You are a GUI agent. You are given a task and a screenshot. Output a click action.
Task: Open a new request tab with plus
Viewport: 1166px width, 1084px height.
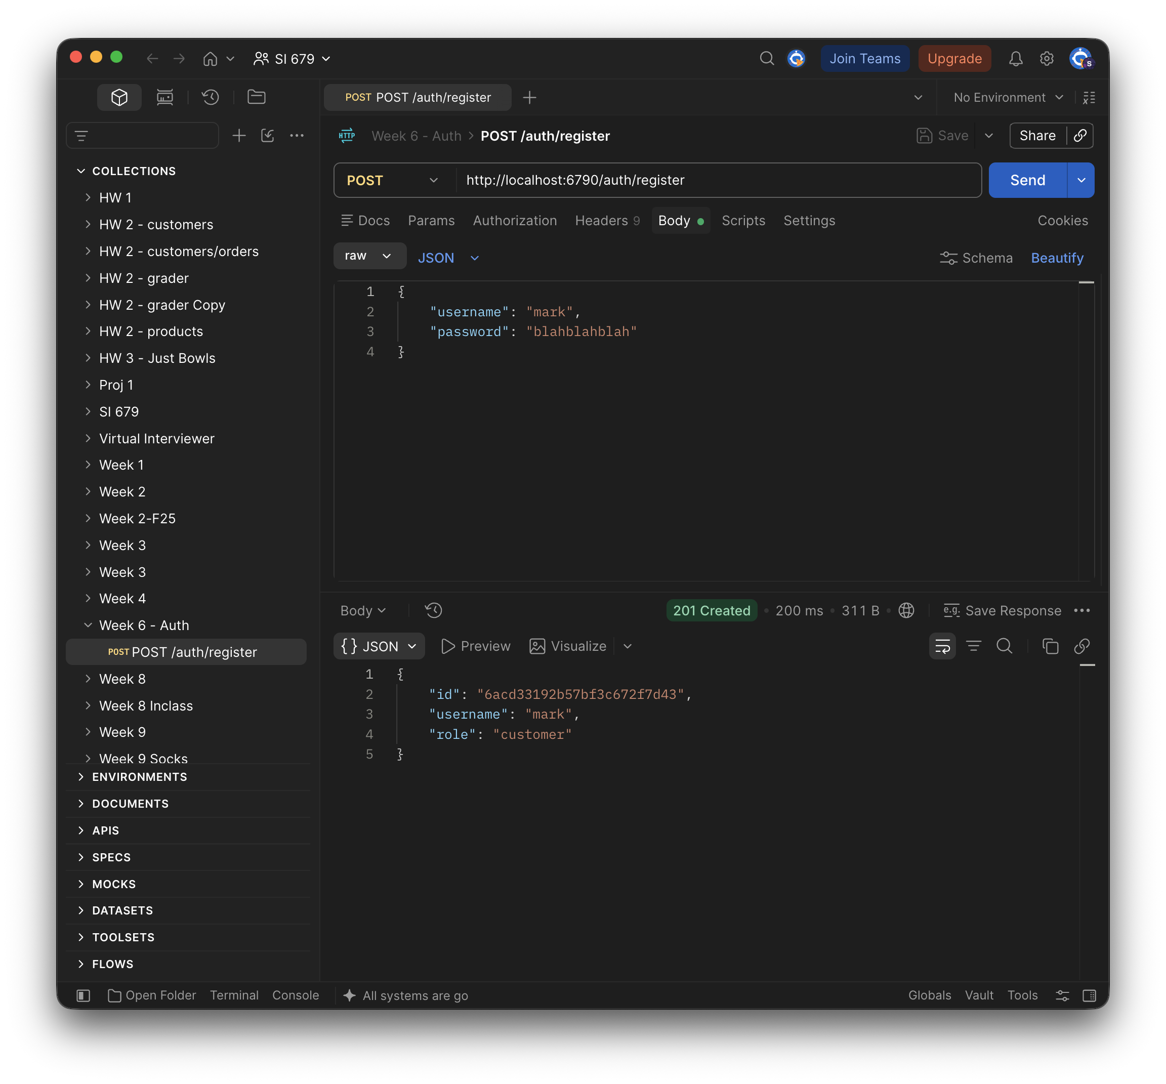[x=529, y=97]
